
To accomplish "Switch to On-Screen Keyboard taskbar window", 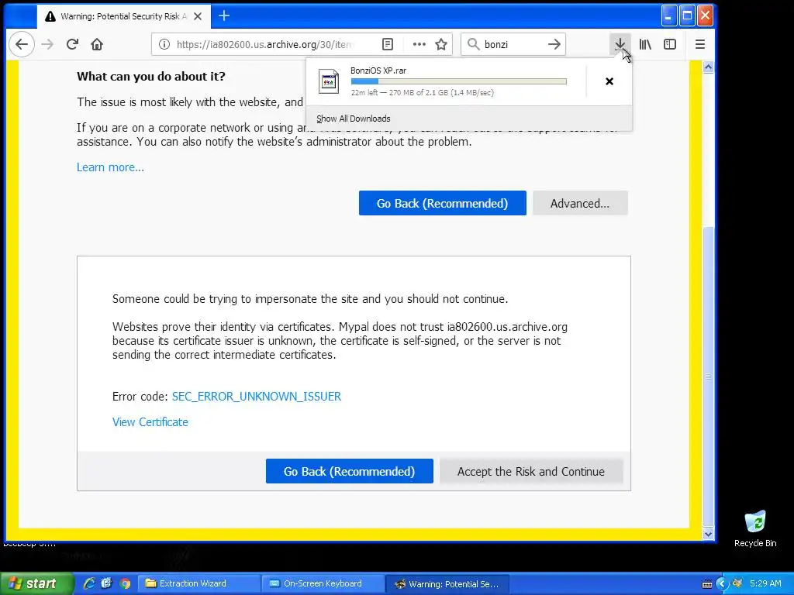I will point(323,584).
